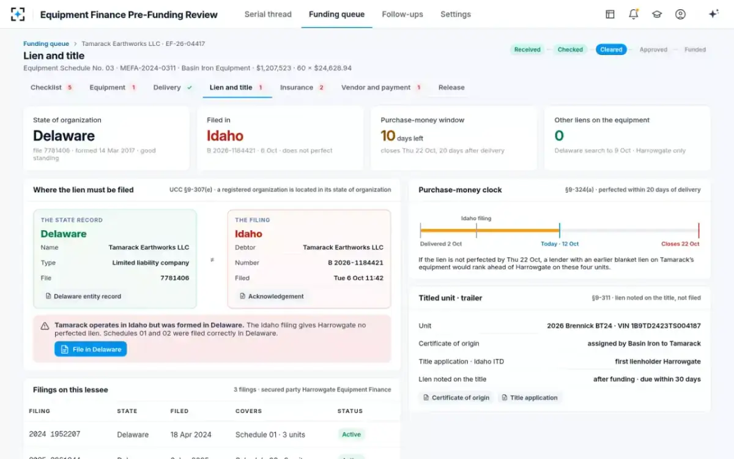Click the Checked status step
The width and height of the screenshot is (734, 459).
[x=570, y=50]
